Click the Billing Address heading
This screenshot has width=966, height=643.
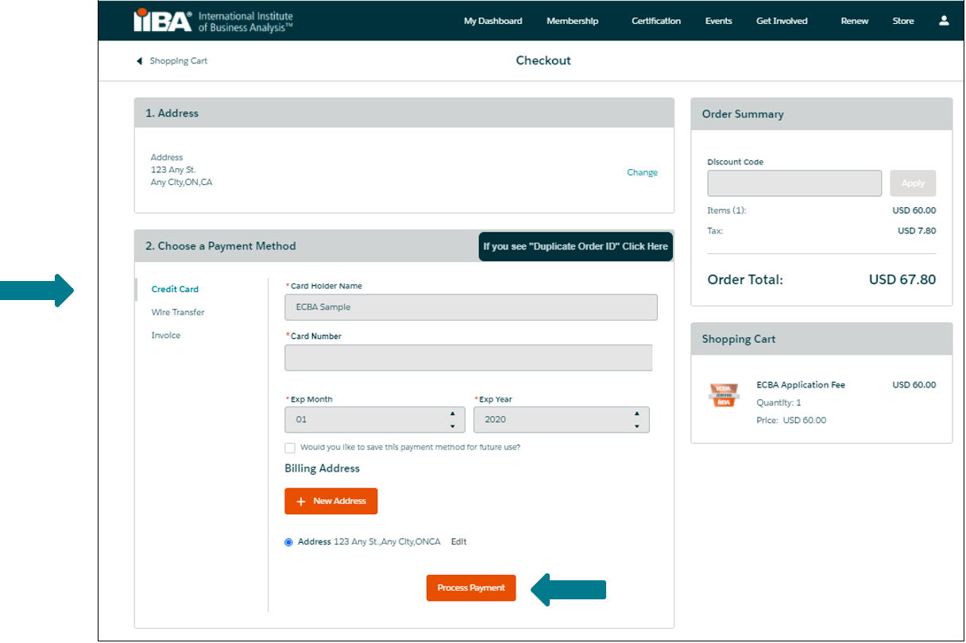click(x=323, y=469)
